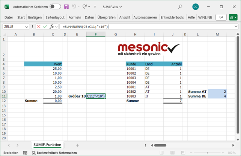Open the Formeln ribbon tab
Viewport: 241px width, 156px height.
[75, 17]
